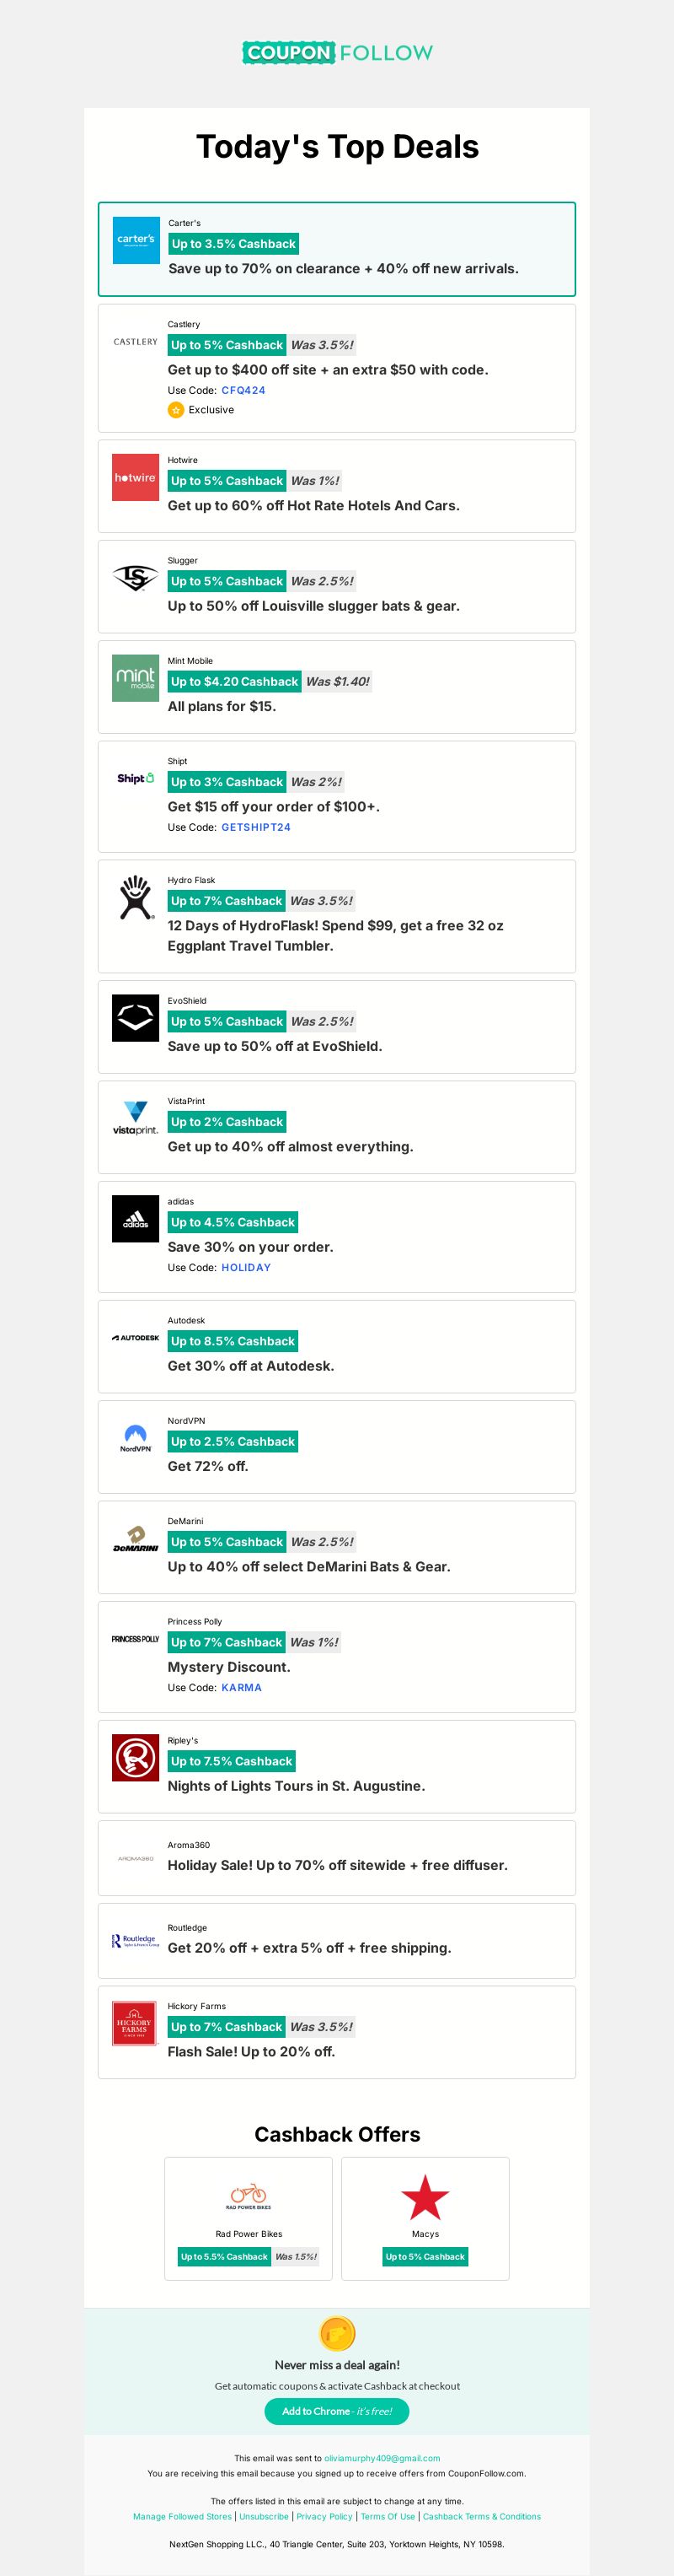Click the CouponFollow logo at top
The image size is (674, 2576).
pos(338,52)
